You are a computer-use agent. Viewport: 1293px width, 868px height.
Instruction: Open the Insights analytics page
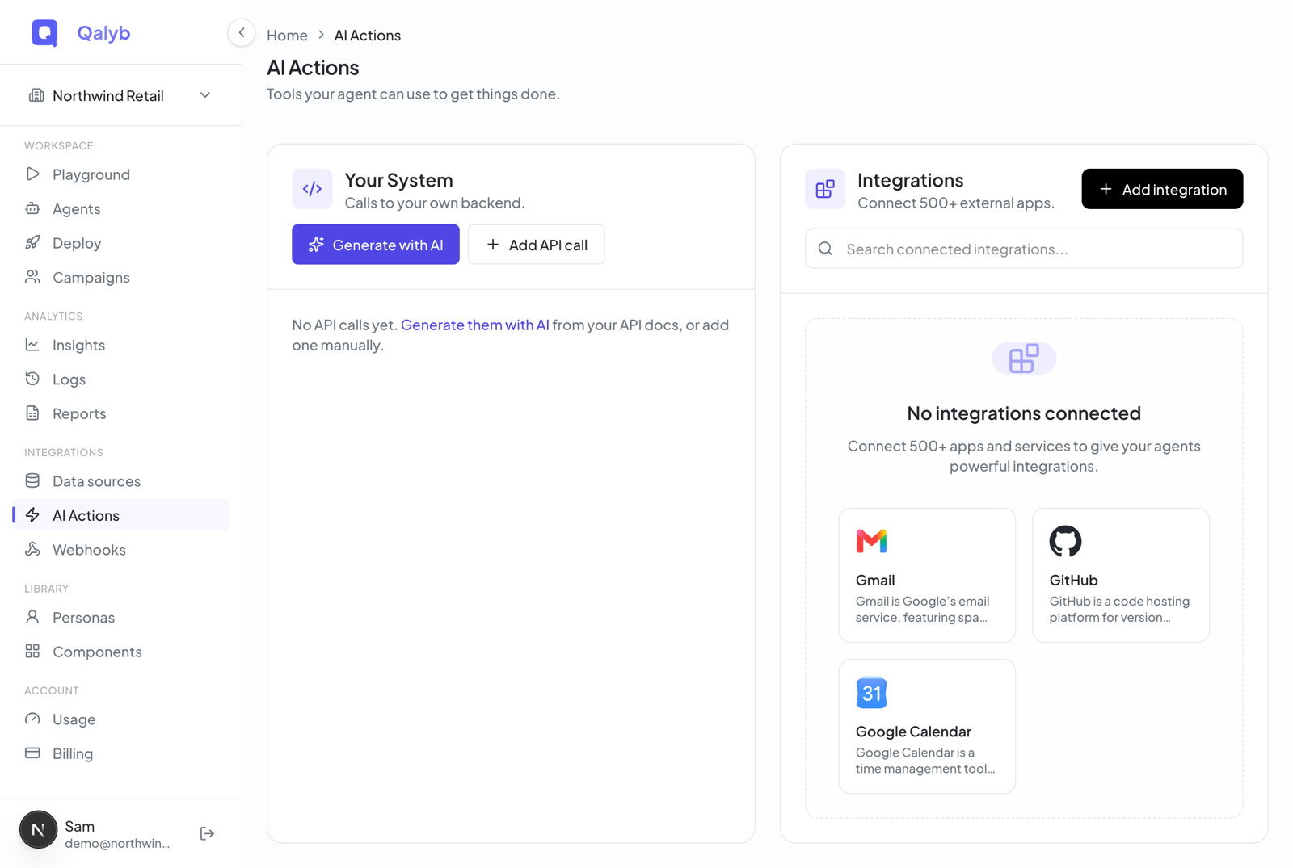pos(121,345)
